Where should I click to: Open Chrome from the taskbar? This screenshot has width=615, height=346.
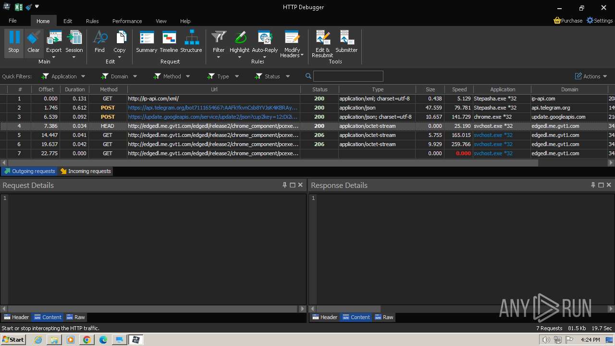[x=86, y=340]
